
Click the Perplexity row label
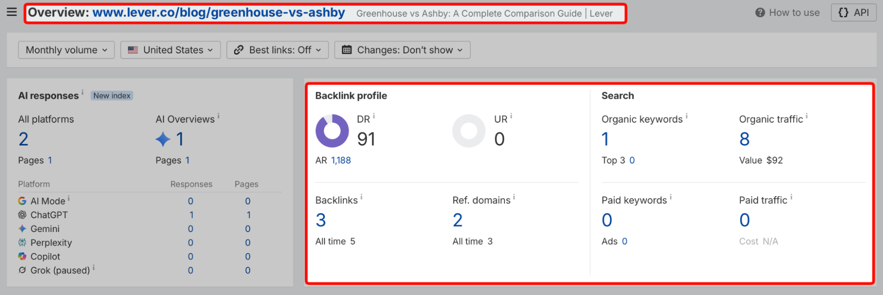(x=51, y=243)
